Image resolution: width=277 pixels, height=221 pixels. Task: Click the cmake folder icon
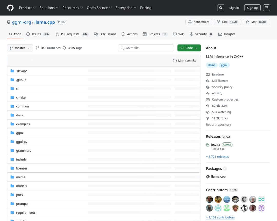pos(12,97)
